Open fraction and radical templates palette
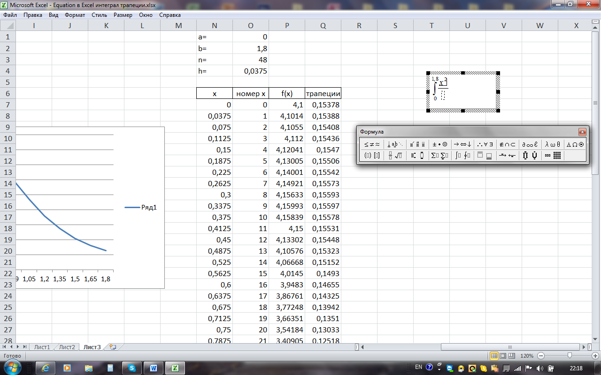The height and width of the screenshot is (375, 601). (395, 156)
